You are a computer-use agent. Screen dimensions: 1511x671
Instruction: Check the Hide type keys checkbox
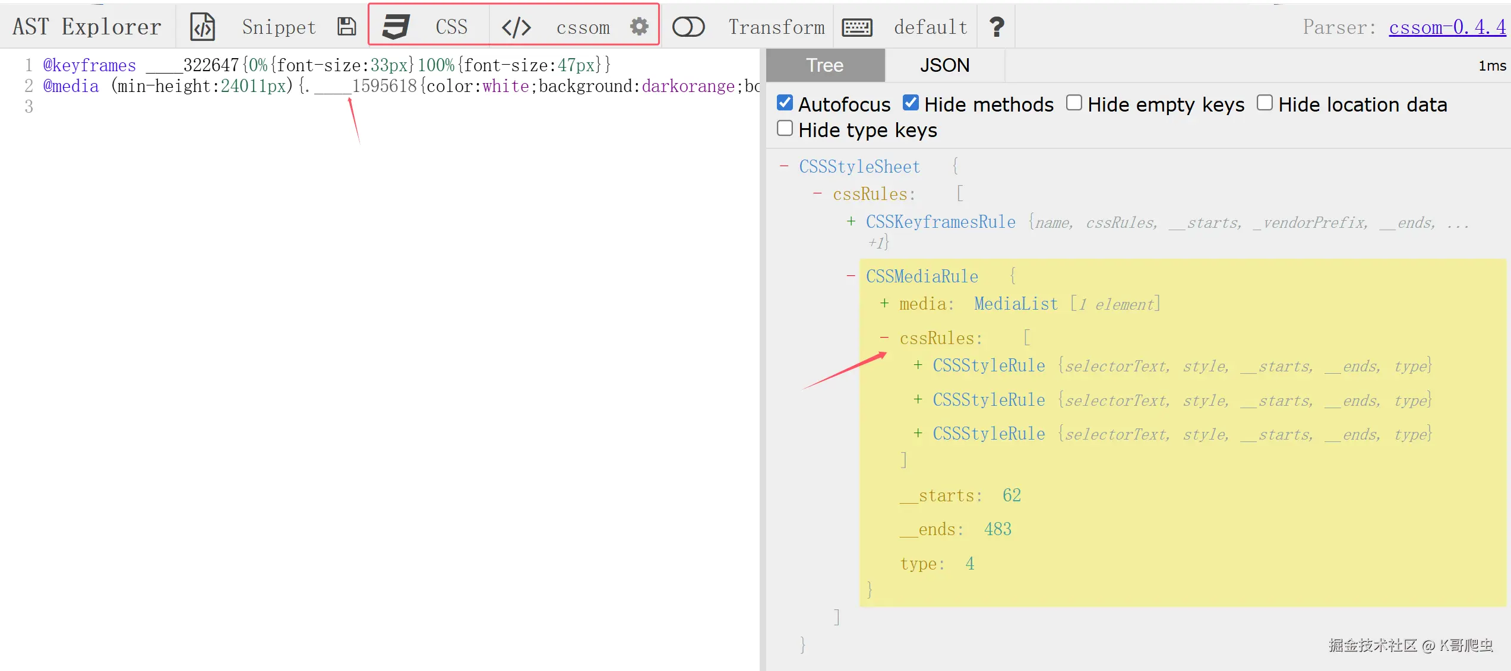coord(785,129)
